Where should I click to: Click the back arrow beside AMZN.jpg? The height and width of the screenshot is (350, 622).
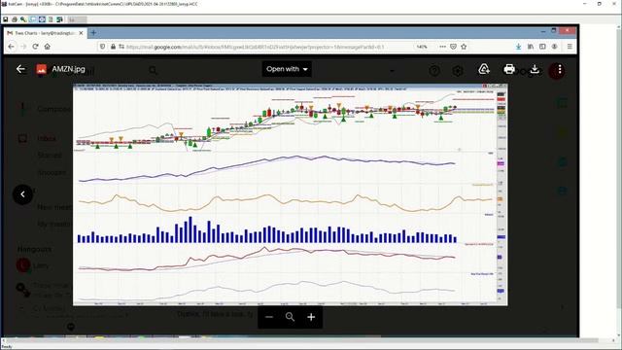click(20, 69)
